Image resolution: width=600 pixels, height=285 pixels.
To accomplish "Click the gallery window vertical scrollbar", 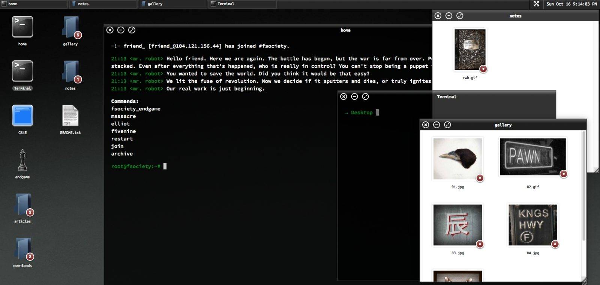I will pyautogui.click(x=583, y=187).
